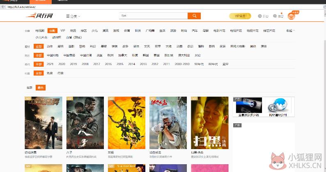This screenshot has width=326, height=172.
Task: Click the 风行网 logo
Action: point(39,16)
